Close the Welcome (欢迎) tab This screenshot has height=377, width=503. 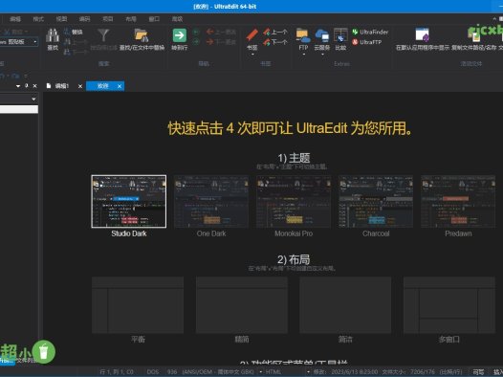(120, 86)
